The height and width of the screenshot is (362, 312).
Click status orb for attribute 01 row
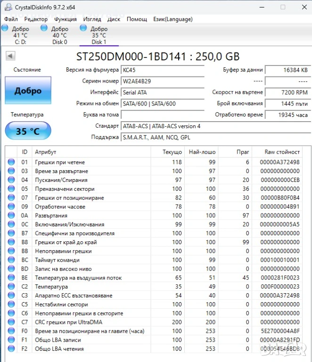pyautogui.click(x=11, y=162)
